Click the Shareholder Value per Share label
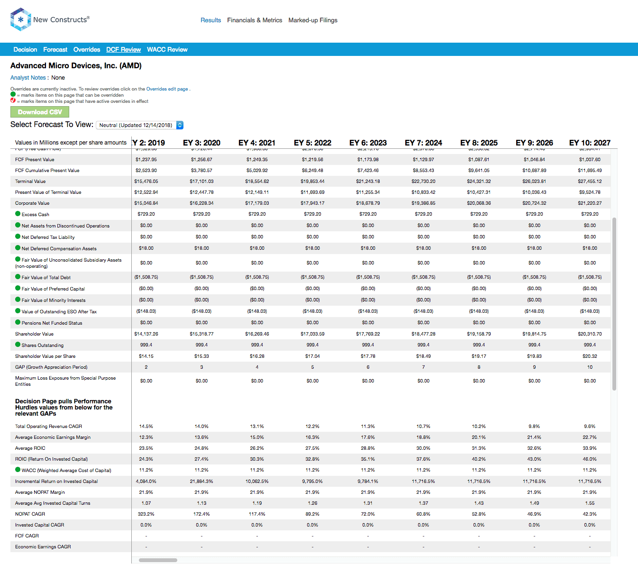638x573 pixels. 45,356
